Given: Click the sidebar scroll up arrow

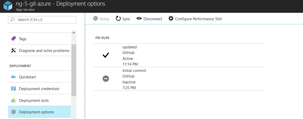Looking at the screenshot, I should coord(74,33).
